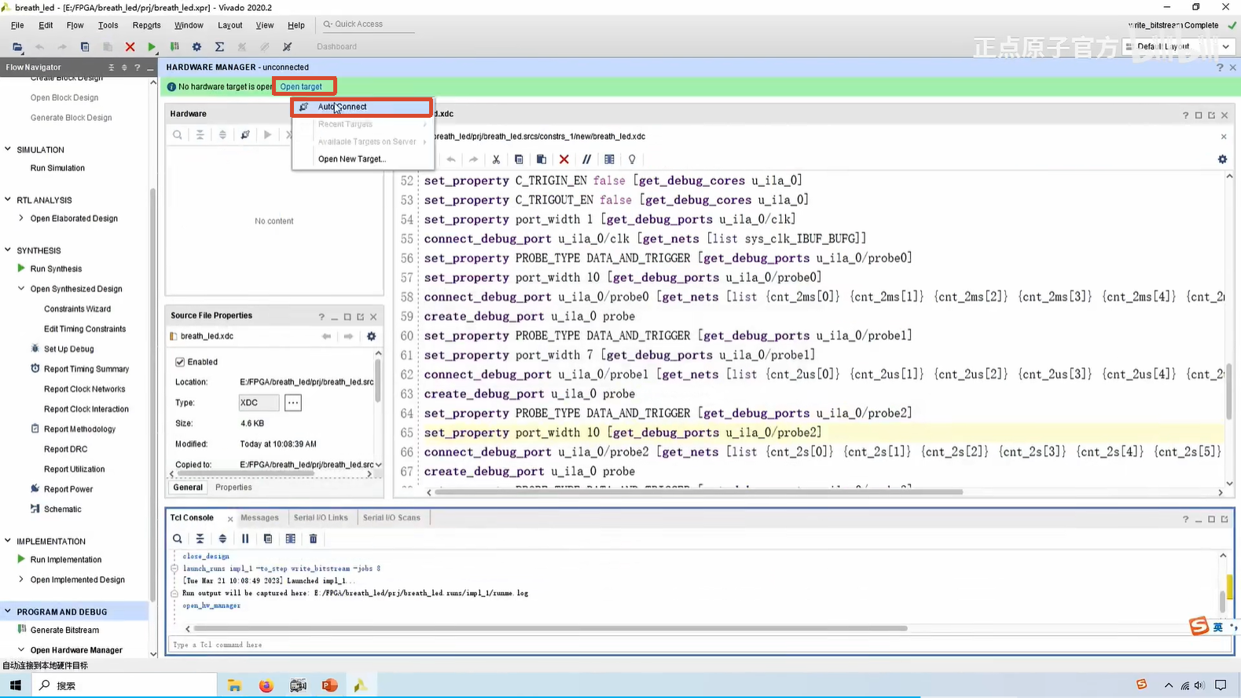Open File Explorer from taskbar
This screenshot has width=1241, height=698.
click(234, 685)
